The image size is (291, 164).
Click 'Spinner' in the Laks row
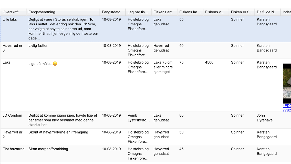[x=237, y=63]
